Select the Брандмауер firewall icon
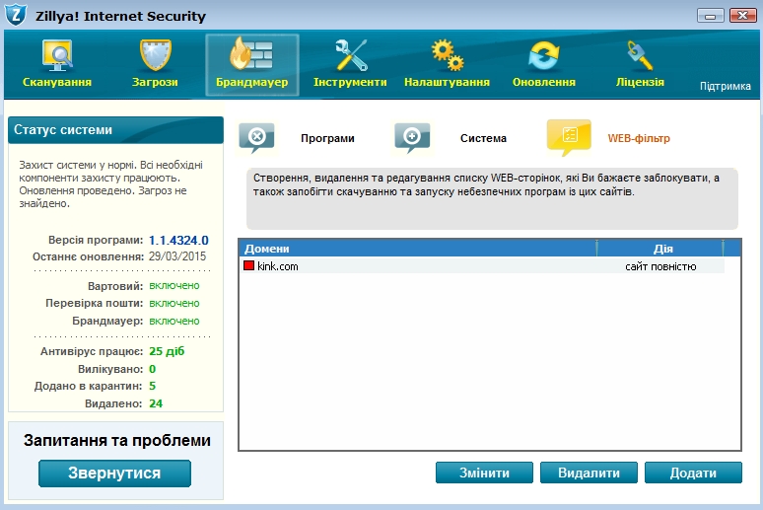763x510 pixels. point(251,56)
